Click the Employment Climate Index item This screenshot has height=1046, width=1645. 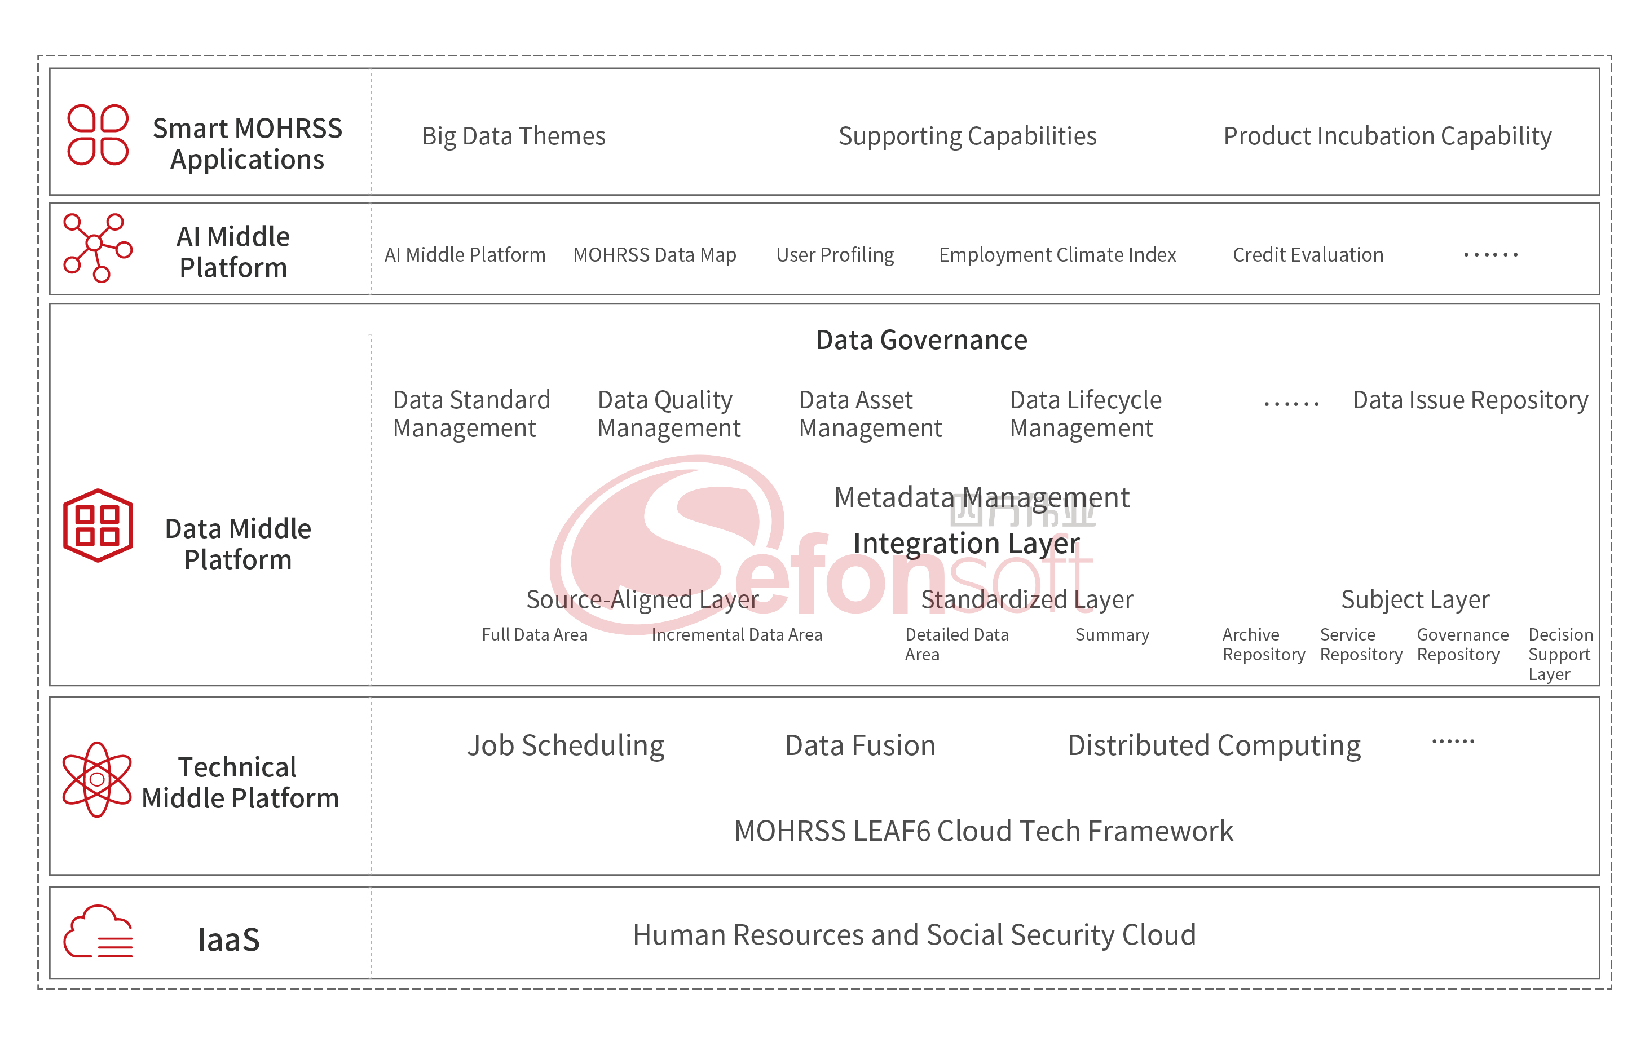point(1057,255)
